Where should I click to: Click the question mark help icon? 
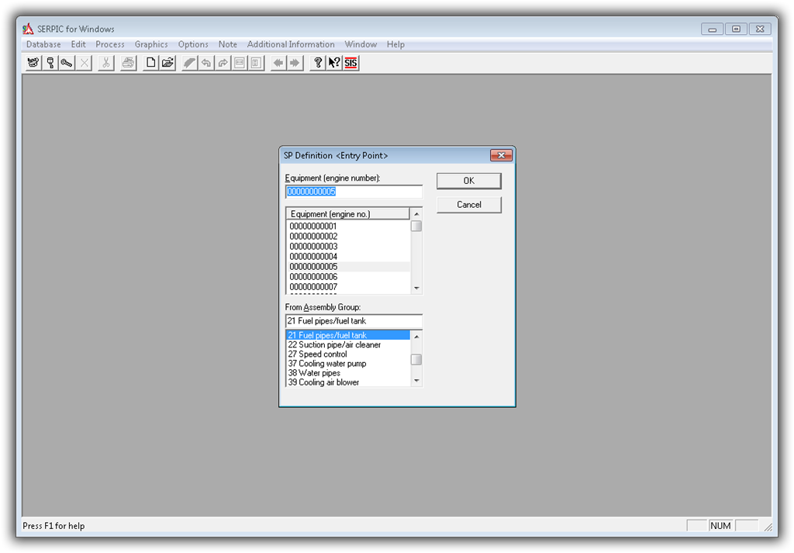317,64
